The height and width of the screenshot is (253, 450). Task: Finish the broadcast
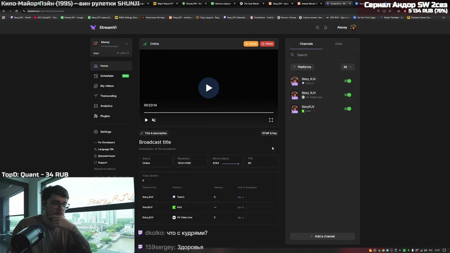(x=267, y=44)
